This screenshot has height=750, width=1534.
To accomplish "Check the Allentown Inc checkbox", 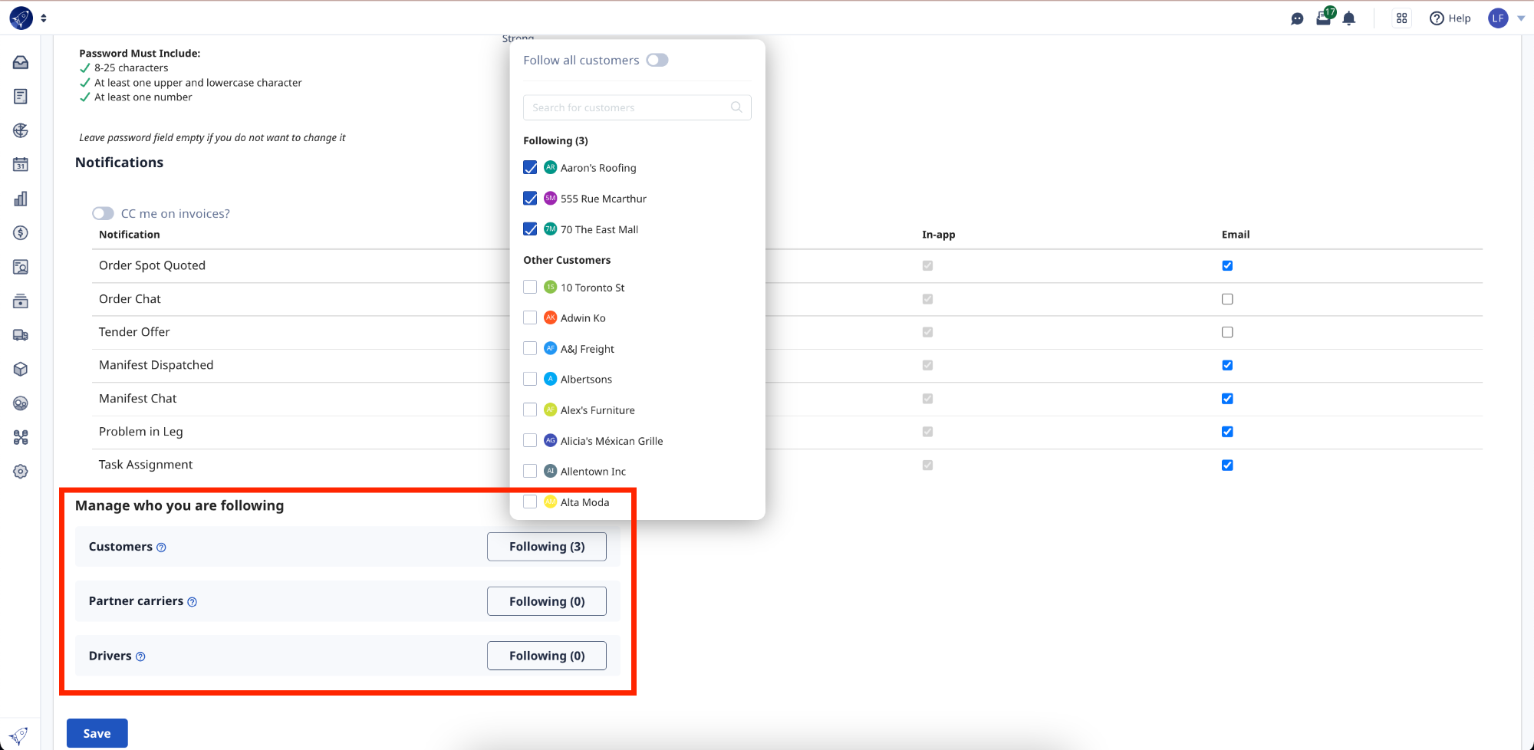I will [x=530, y=471].
